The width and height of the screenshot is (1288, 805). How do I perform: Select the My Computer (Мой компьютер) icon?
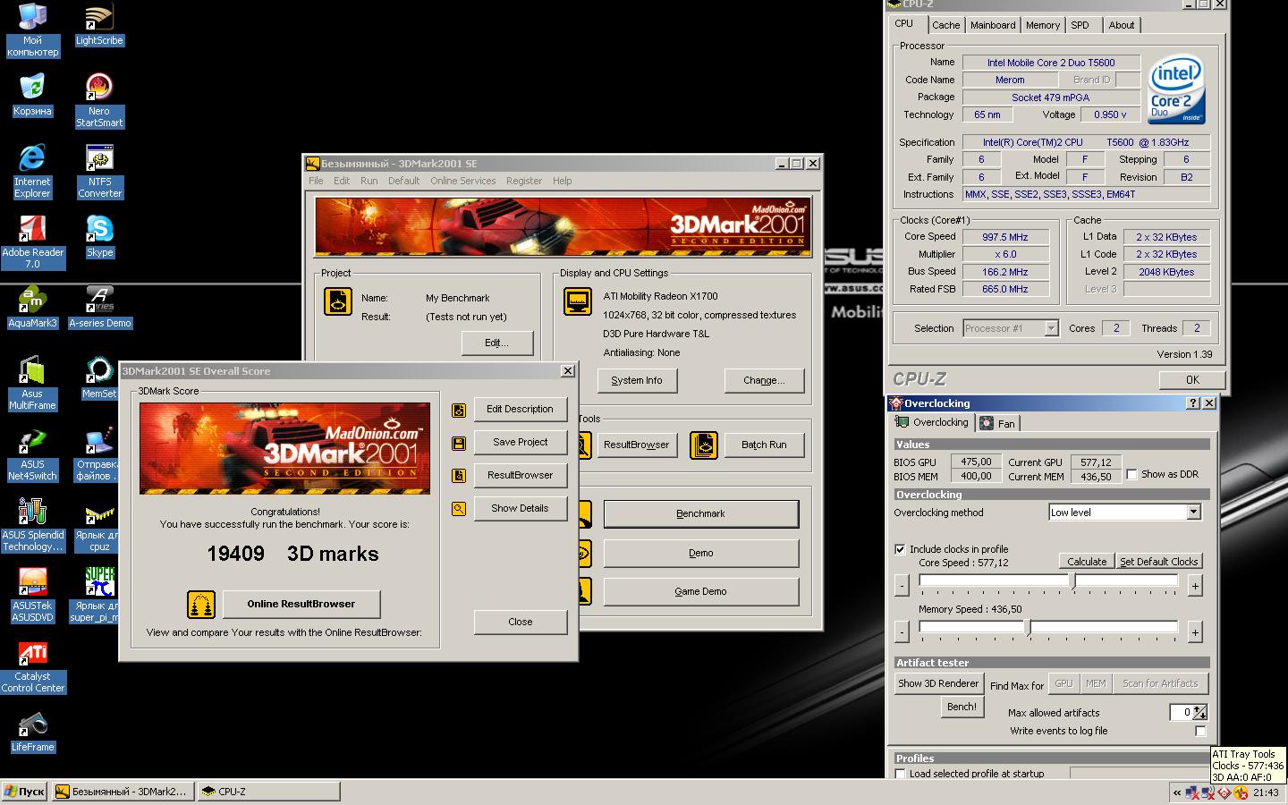[x=32, y=30]
